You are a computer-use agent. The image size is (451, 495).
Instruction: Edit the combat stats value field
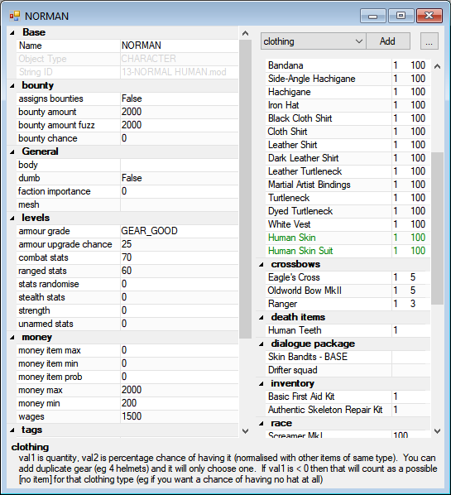coord(180,257)
